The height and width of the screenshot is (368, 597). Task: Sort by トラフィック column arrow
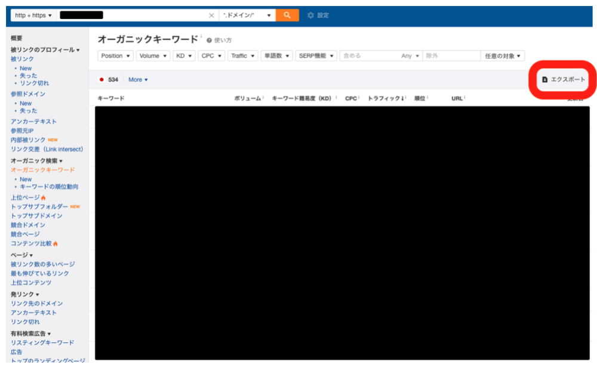402,98
